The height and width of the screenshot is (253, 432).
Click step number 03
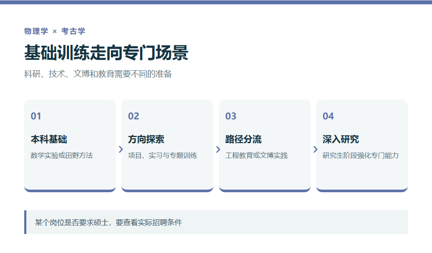click(x=231, y=116)
